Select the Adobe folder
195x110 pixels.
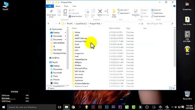[x=77, y=32]
